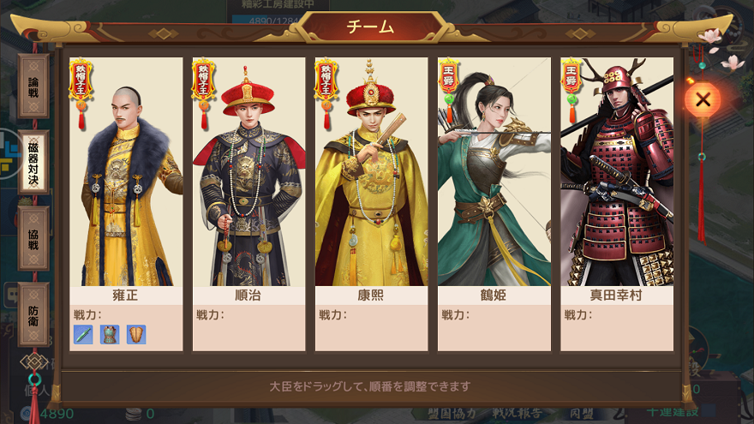
Task: Click 鶴姫's 王爵 rank badge
Action: point(449,91)
